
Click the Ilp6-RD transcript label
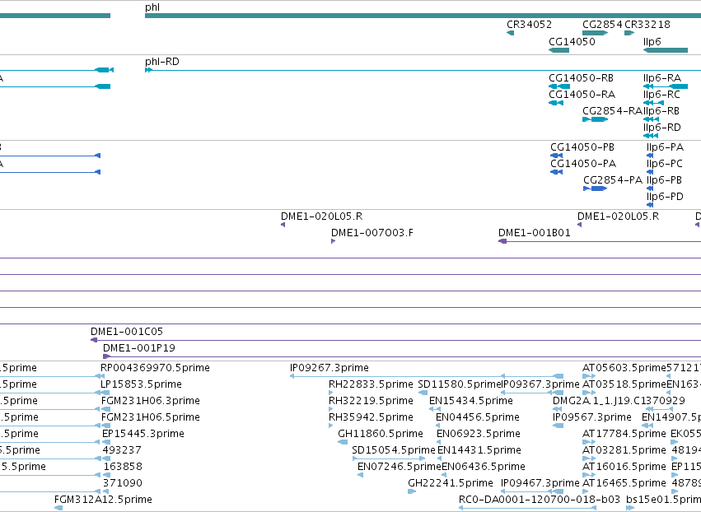662,128
